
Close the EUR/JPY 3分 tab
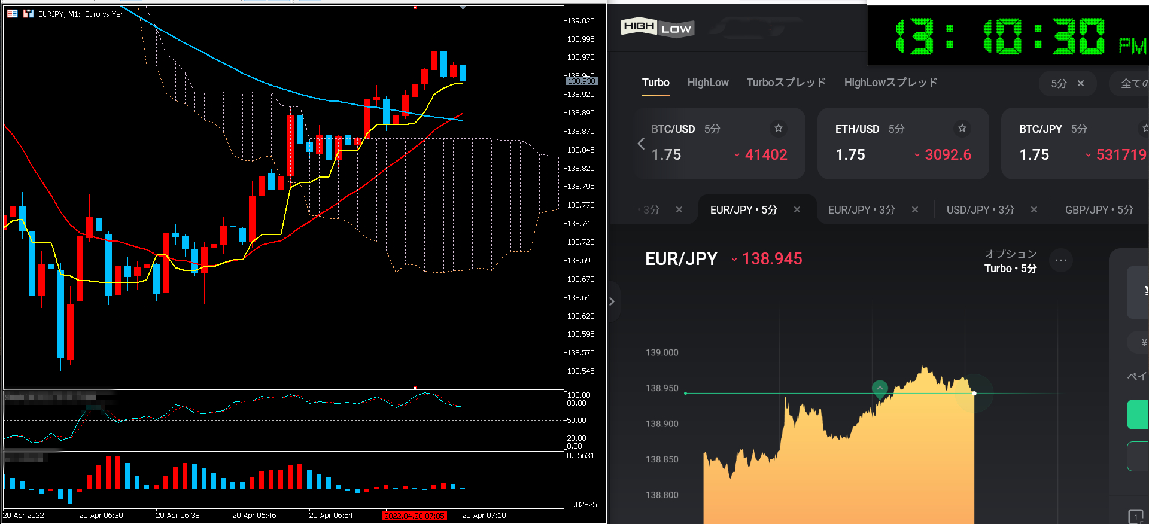click(x=914, y=209)
